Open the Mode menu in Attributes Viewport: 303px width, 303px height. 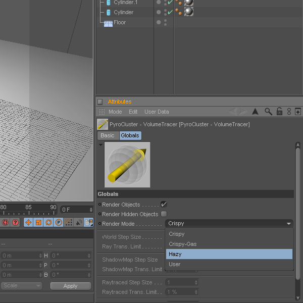click(x=115, y=112)
